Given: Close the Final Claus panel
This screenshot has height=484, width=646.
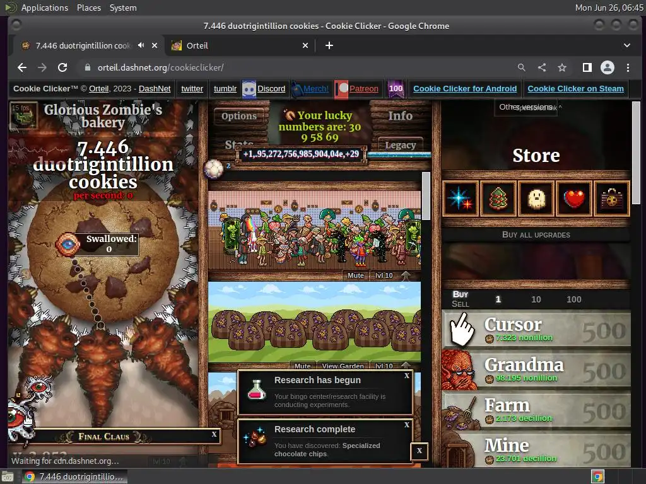Looking at the screenshot, I should click(214, 434).
